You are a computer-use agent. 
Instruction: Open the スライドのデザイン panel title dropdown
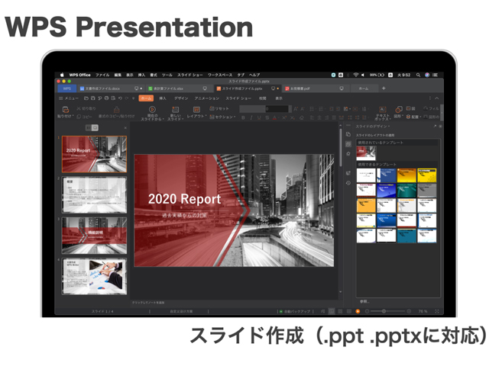[x=373, y=127]
